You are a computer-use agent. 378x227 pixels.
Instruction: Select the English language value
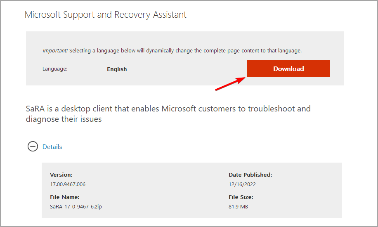point(117,69)
